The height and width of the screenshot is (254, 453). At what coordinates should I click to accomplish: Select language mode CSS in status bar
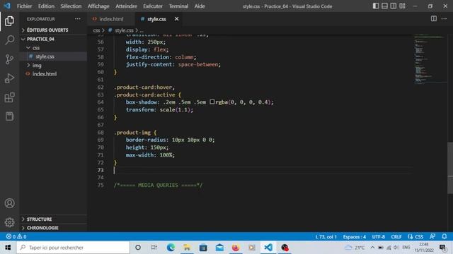click(x=419, y=237)
